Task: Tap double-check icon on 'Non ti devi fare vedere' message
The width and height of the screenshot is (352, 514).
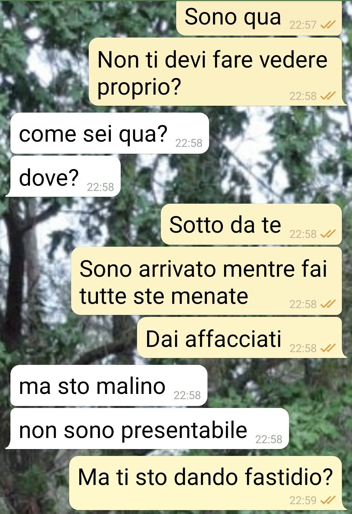Action: 328,96
